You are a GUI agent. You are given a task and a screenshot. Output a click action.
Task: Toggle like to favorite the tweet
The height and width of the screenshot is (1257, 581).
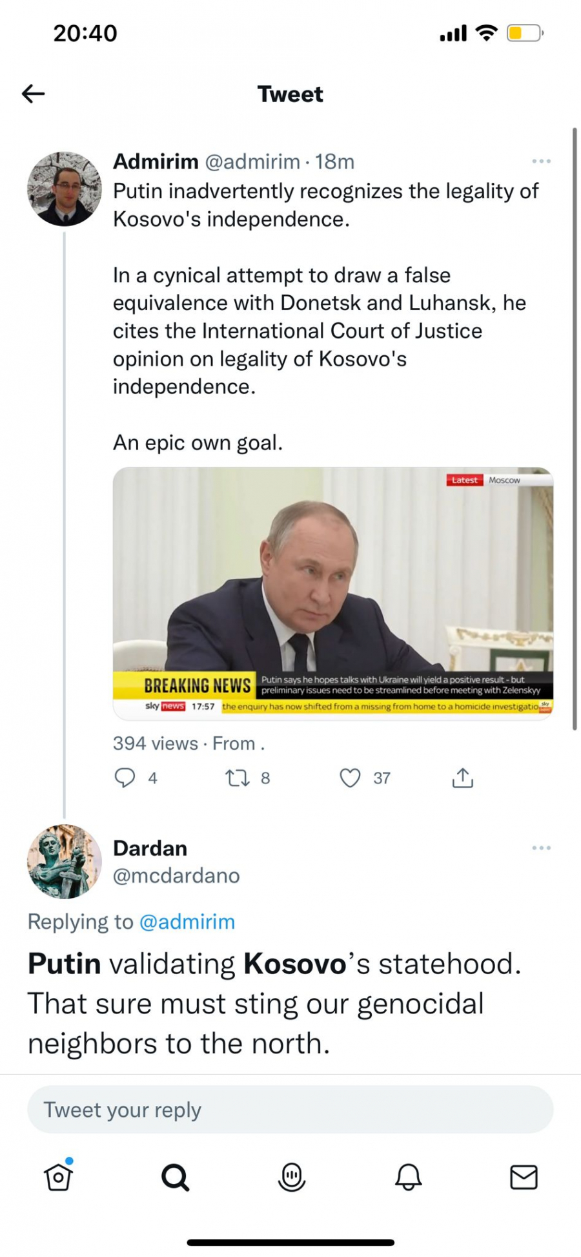(x=349, y=778)
